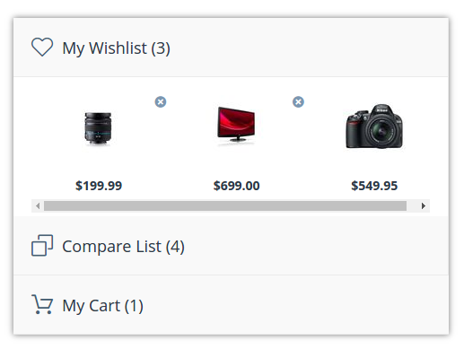Click the scrollbar right arrow
The image size is (464, 349).
424,205
